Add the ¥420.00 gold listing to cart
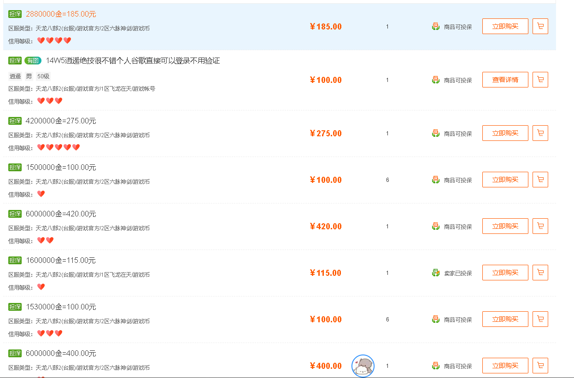Screen dimensions: 574x378 coord(540,226)
